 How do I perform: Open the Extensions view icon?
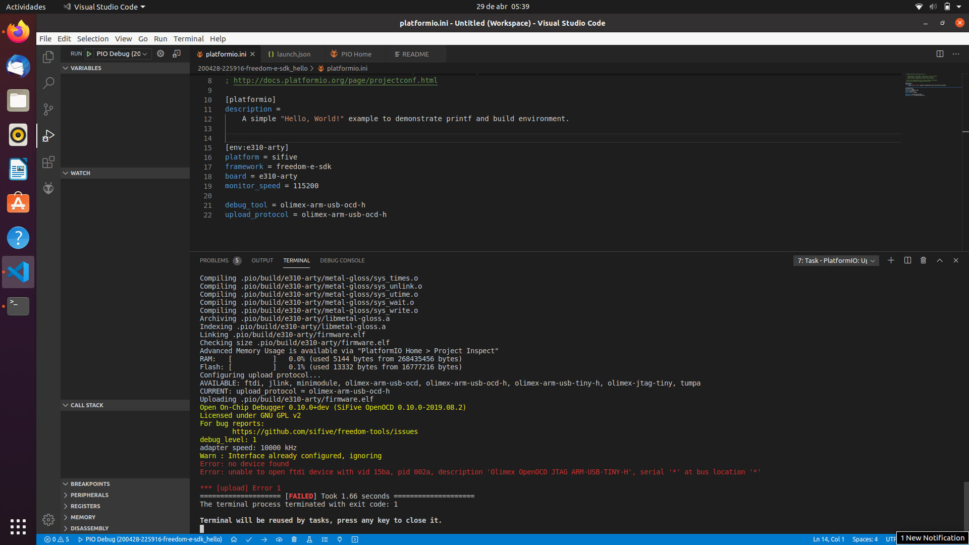coord(48,162)
